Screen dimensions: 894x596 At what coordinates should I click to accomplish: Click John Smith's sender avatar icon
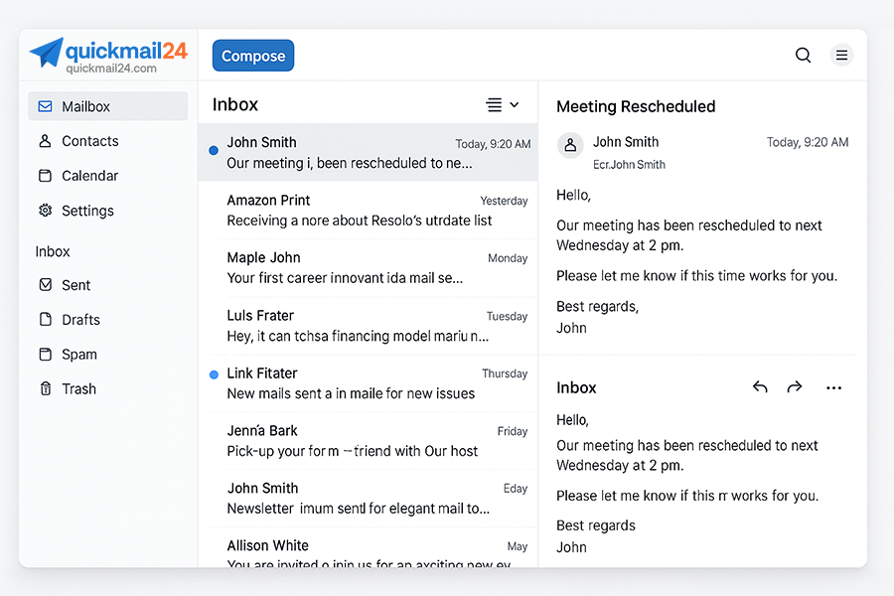[x=570, y=145]
